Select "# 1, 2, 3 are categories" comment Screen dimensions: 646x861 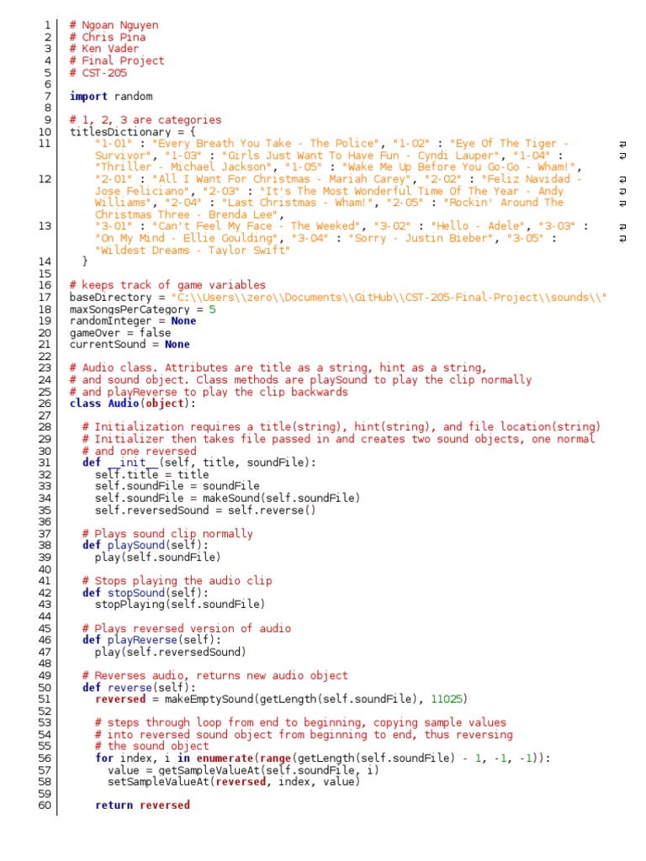click(x=146, y=120)
